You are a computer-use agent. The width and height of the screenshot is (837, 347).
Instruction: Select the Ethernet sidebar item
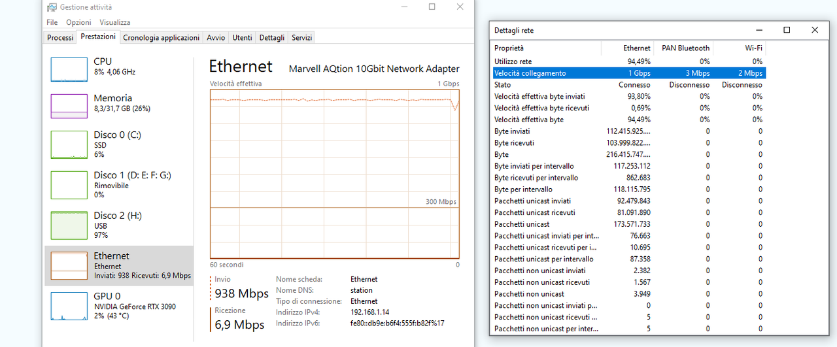point(119,265)
